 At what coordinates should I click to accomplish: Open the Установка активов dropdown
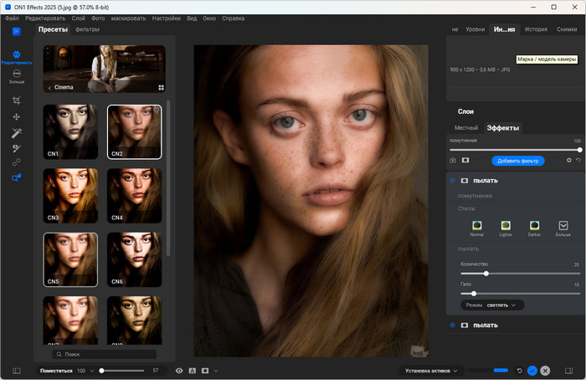click(x=431, y=370)
